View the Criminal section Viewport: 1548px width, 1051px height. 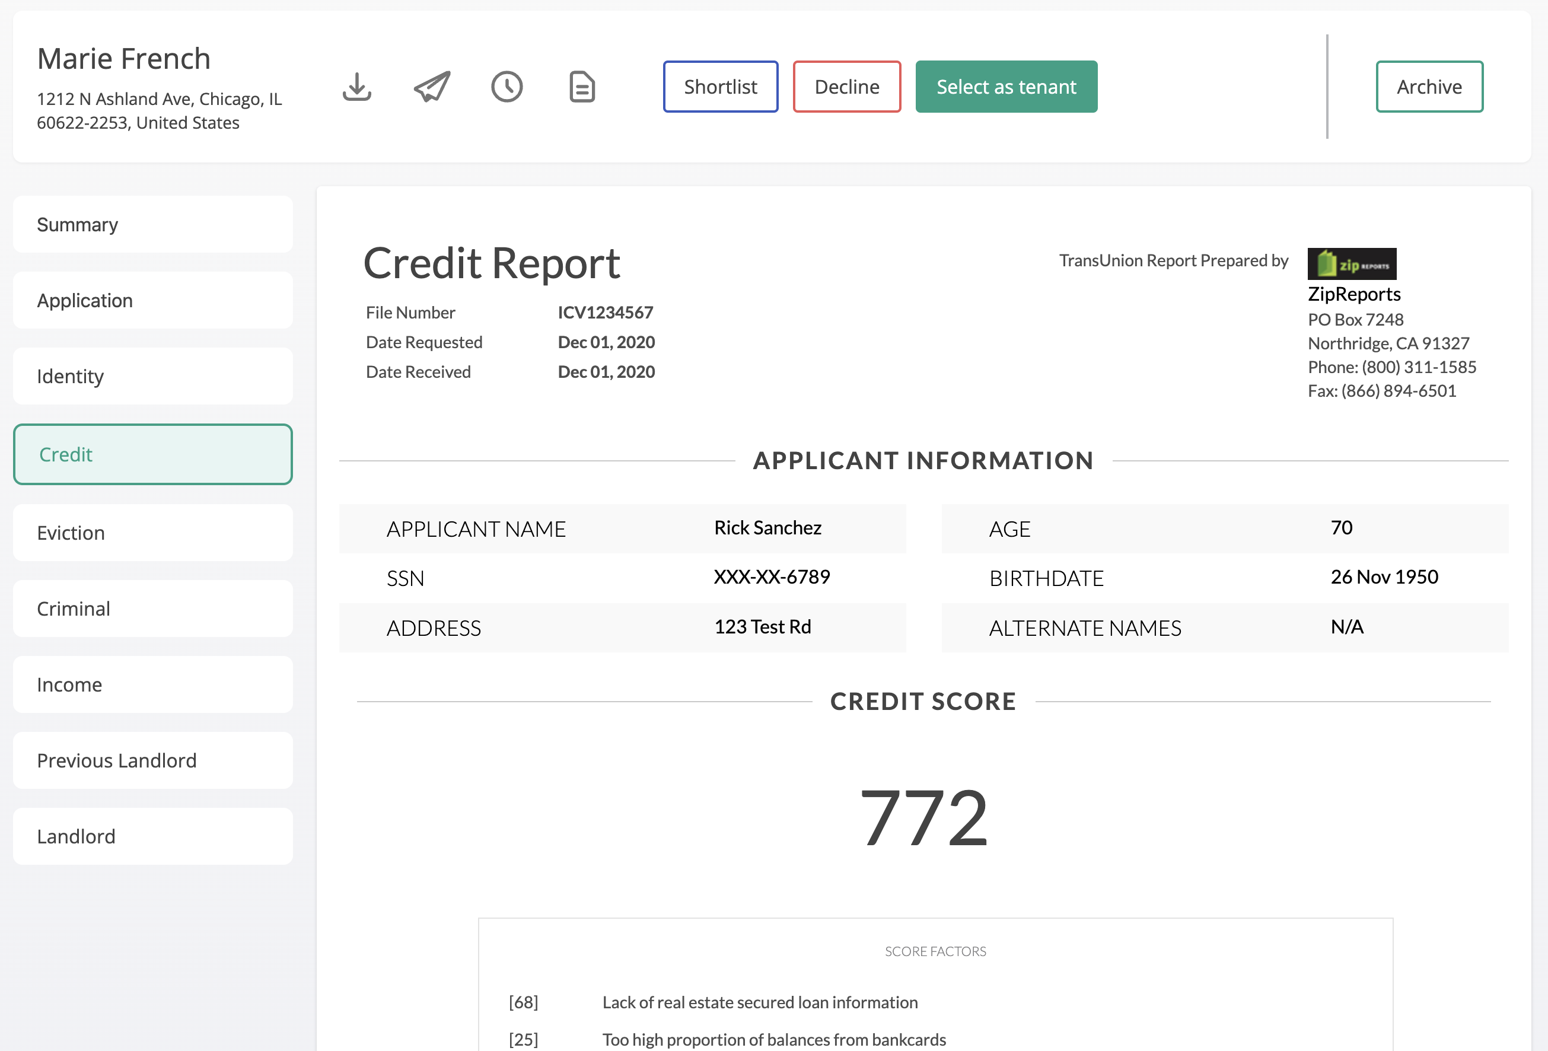pos(152,609)
